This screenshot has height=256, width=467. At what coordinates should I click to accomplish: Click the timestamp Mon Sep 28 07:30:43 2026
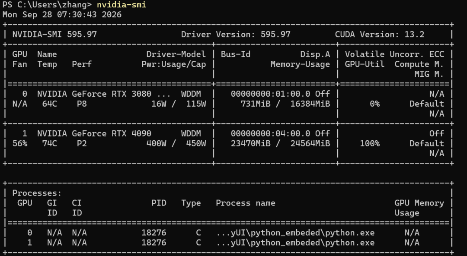(x=62, y=15)
